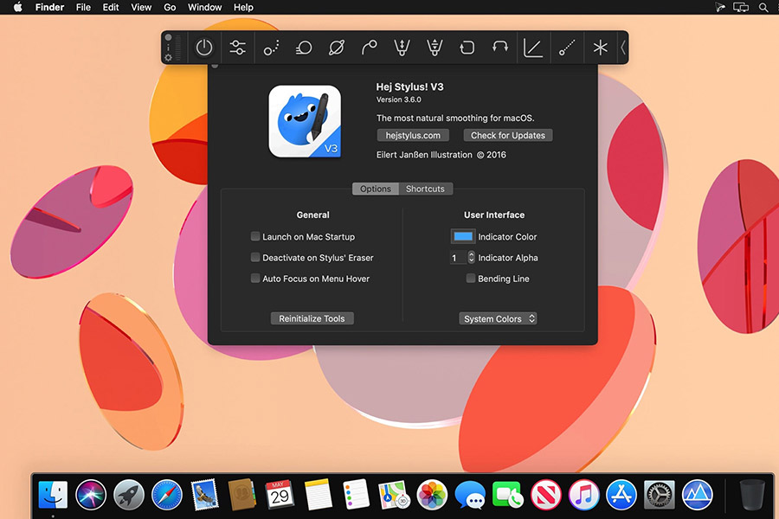Select the arch with two down arrows tool

coord(499,48)
